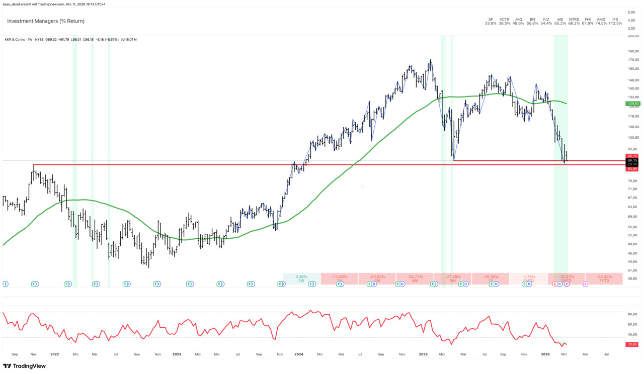Click the Investment Managers (% Return) title
The image size is (644, 374).
[x=46, y=21]
